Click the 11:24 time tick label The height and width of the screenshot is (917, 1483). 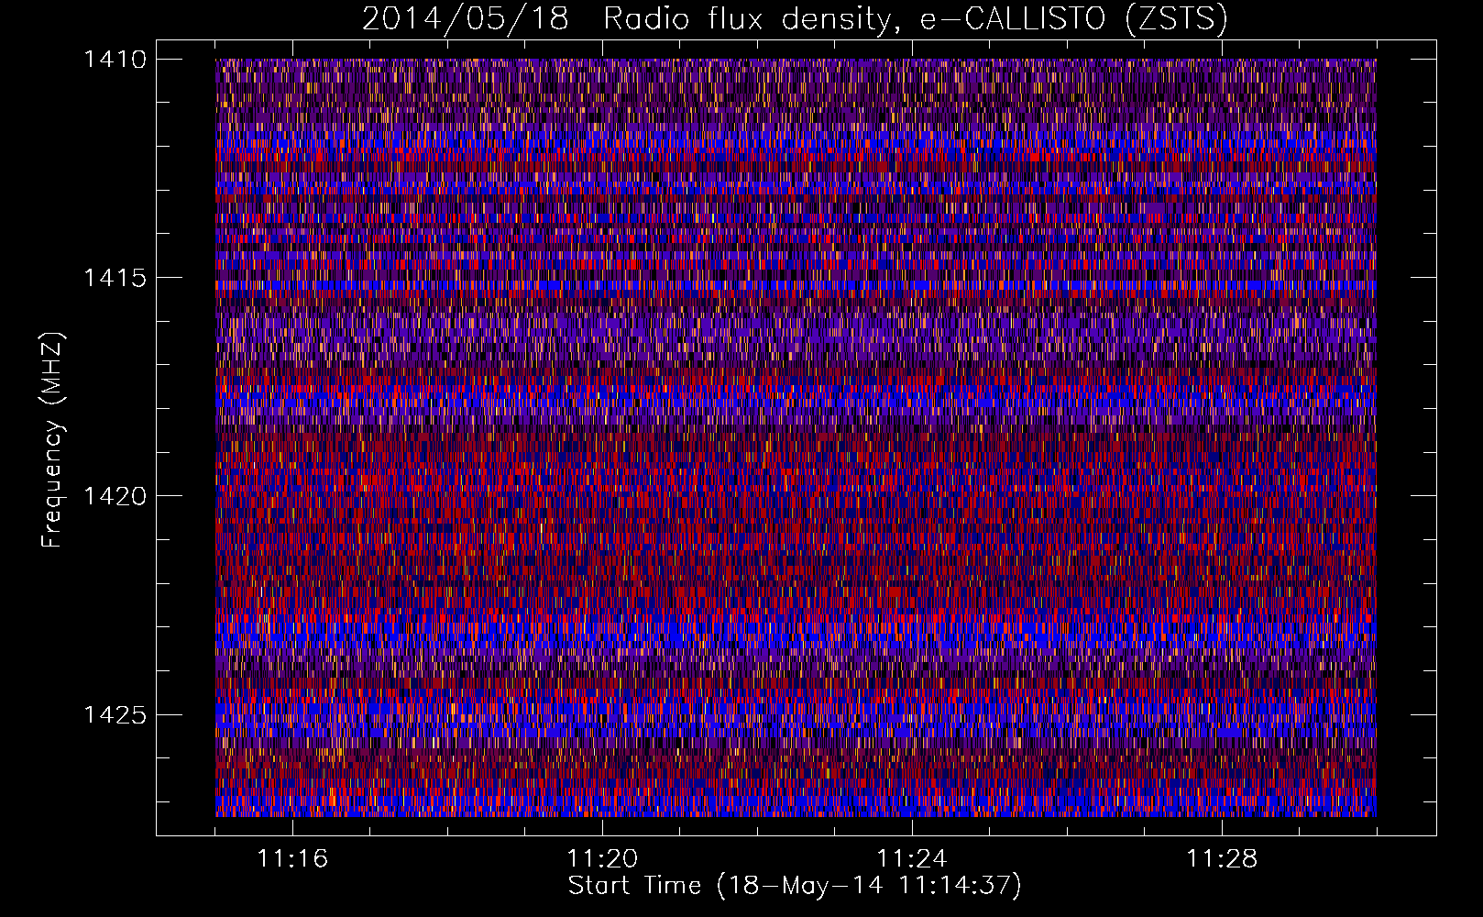click(912, 859)
